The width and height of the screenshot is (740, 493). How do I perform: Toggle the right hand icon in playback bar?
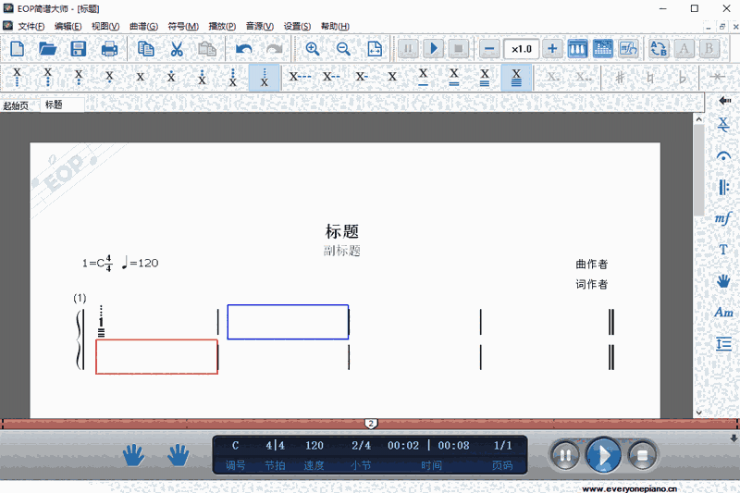pyautogui.click(x=179, y=454)
